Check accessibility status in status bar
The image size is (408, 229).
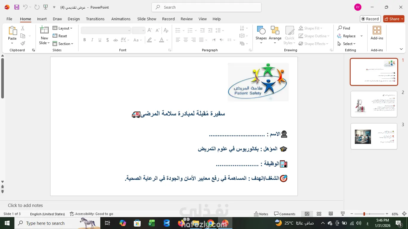(91, 214)
